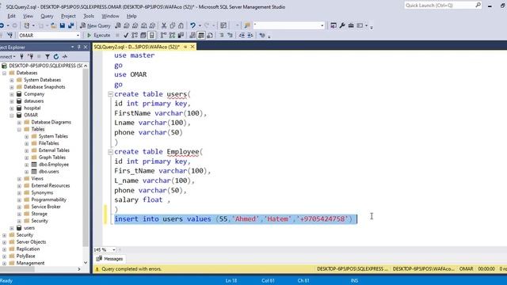The image size is (507, 285).
Task: Click the Save file icon
Action: pyautogui.click(x=62, y=25)
